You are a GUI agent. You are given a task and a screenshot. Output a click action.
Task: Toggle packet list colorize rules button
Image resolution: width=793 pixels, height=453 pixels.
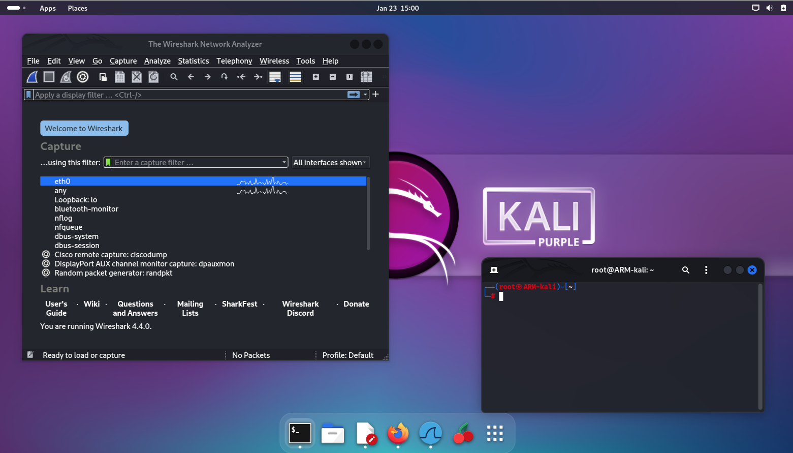295,77
